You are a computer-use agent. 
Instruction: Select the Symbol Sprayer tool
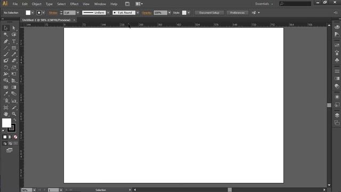6,101
